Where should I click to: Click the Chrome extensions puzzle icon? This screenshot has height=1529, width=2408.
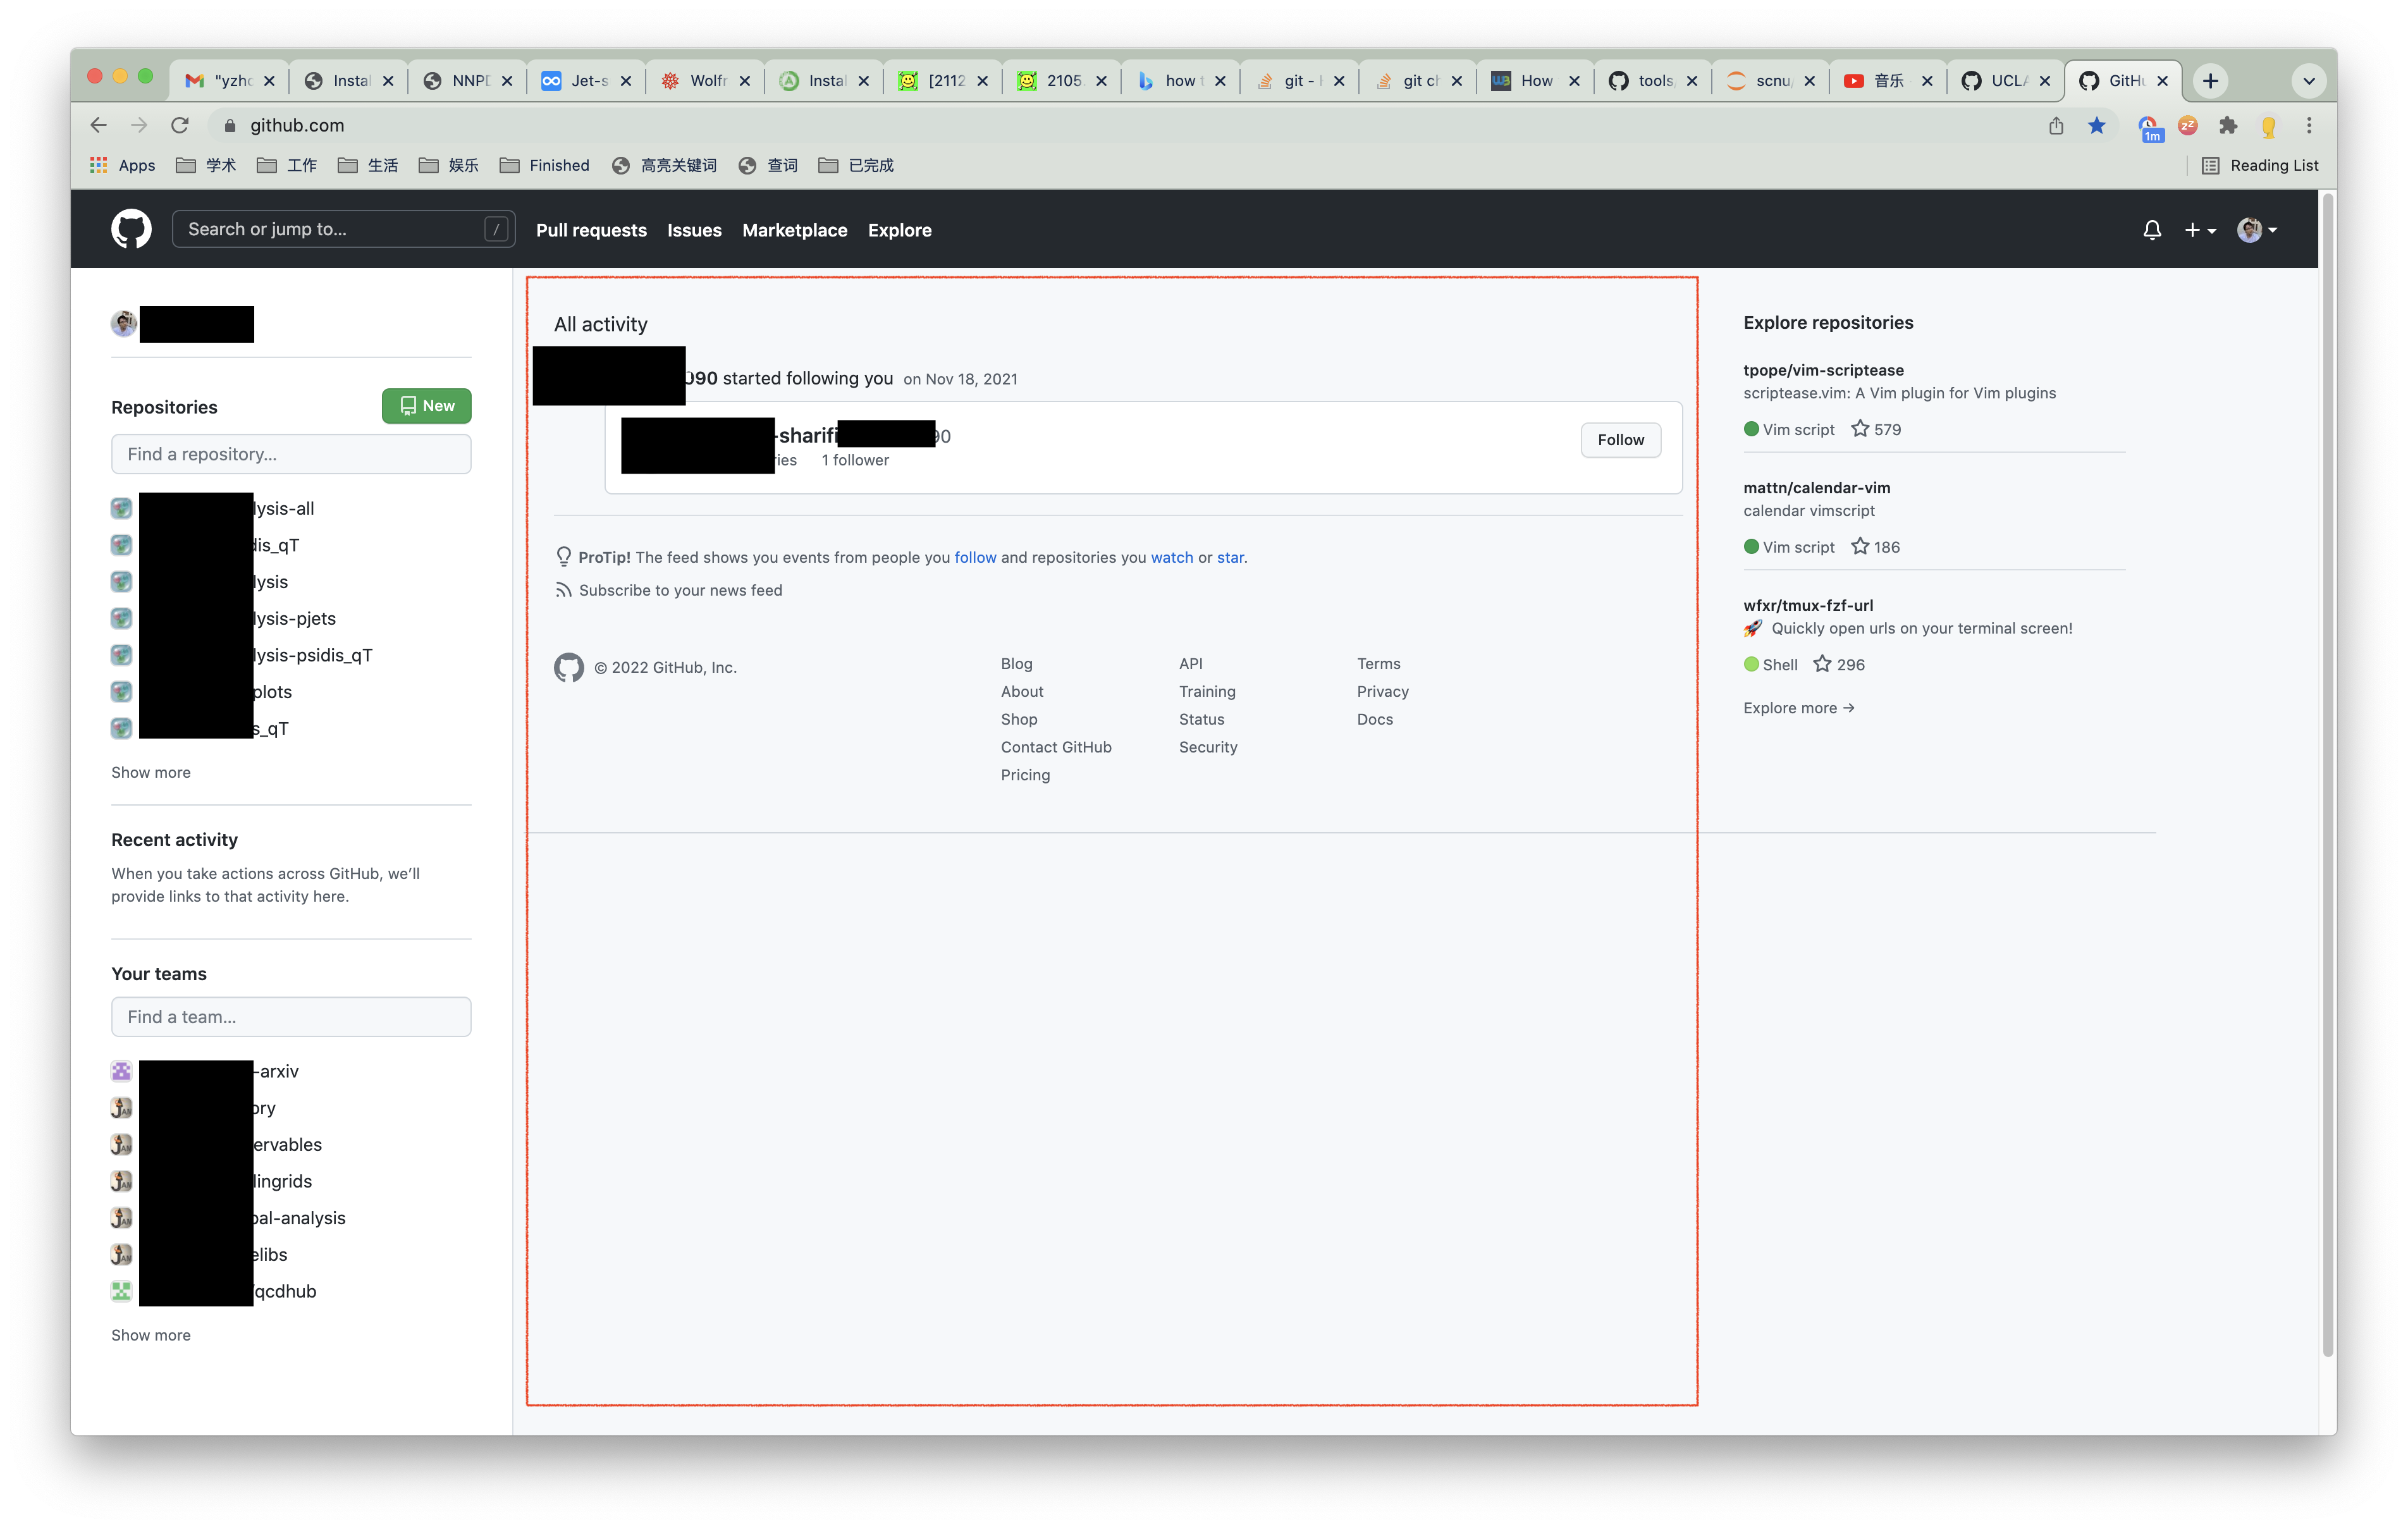click(x=2228, y=125)
